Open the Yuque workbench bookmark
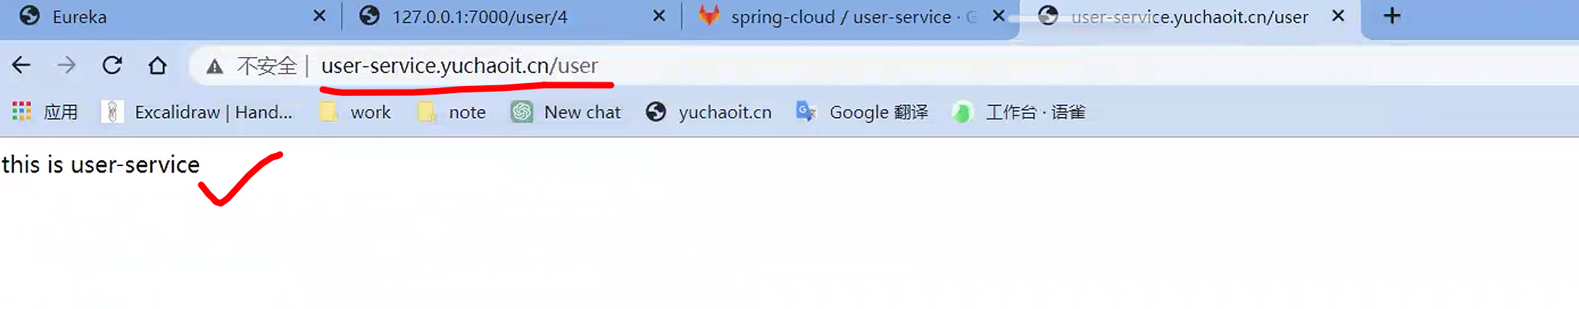The image size is (1579, 309). (1018, 112)
